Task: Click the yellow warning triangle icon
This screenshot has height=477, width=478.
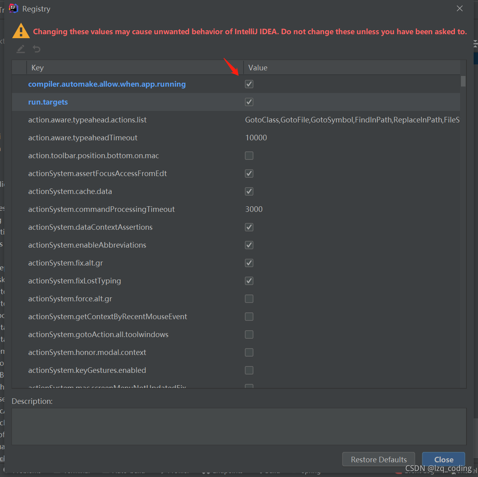Action: 21,31
